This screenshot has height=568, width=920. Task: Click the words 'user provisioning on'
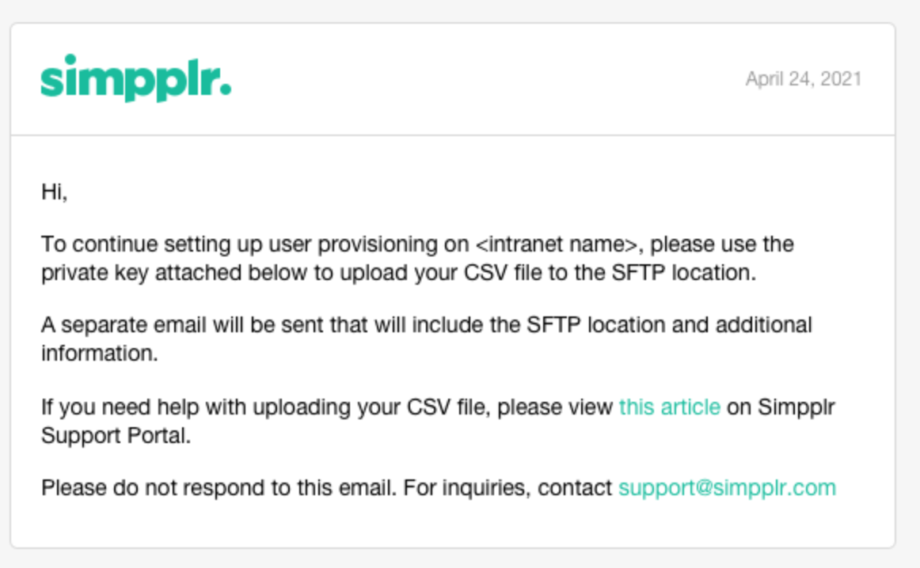(369, 244)
